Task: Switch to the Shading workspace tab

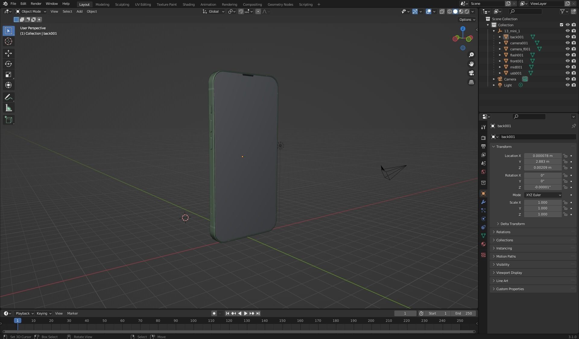Action: point(188,5)
